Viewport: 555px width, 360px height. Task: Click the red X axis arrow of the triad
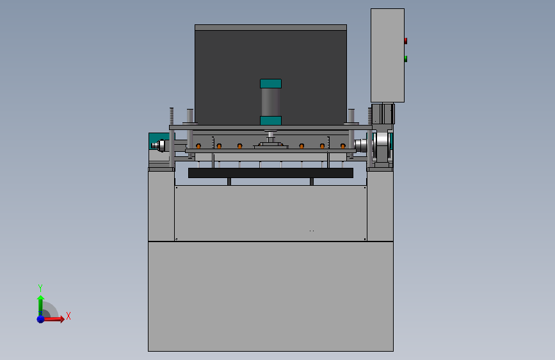54,319
